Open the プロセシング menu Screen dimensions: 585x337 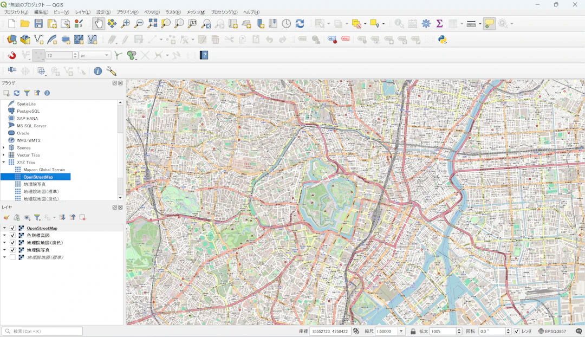click(x=224, y=12)
